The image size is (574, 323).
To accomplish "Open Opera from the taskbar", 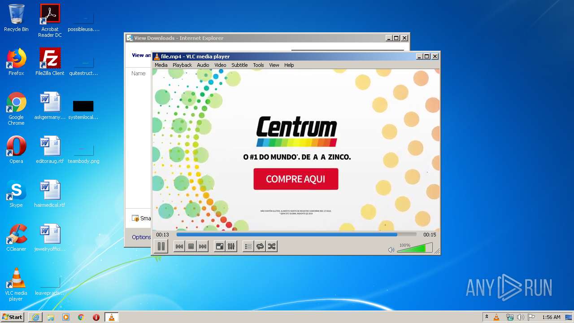I will pos(96,317).
